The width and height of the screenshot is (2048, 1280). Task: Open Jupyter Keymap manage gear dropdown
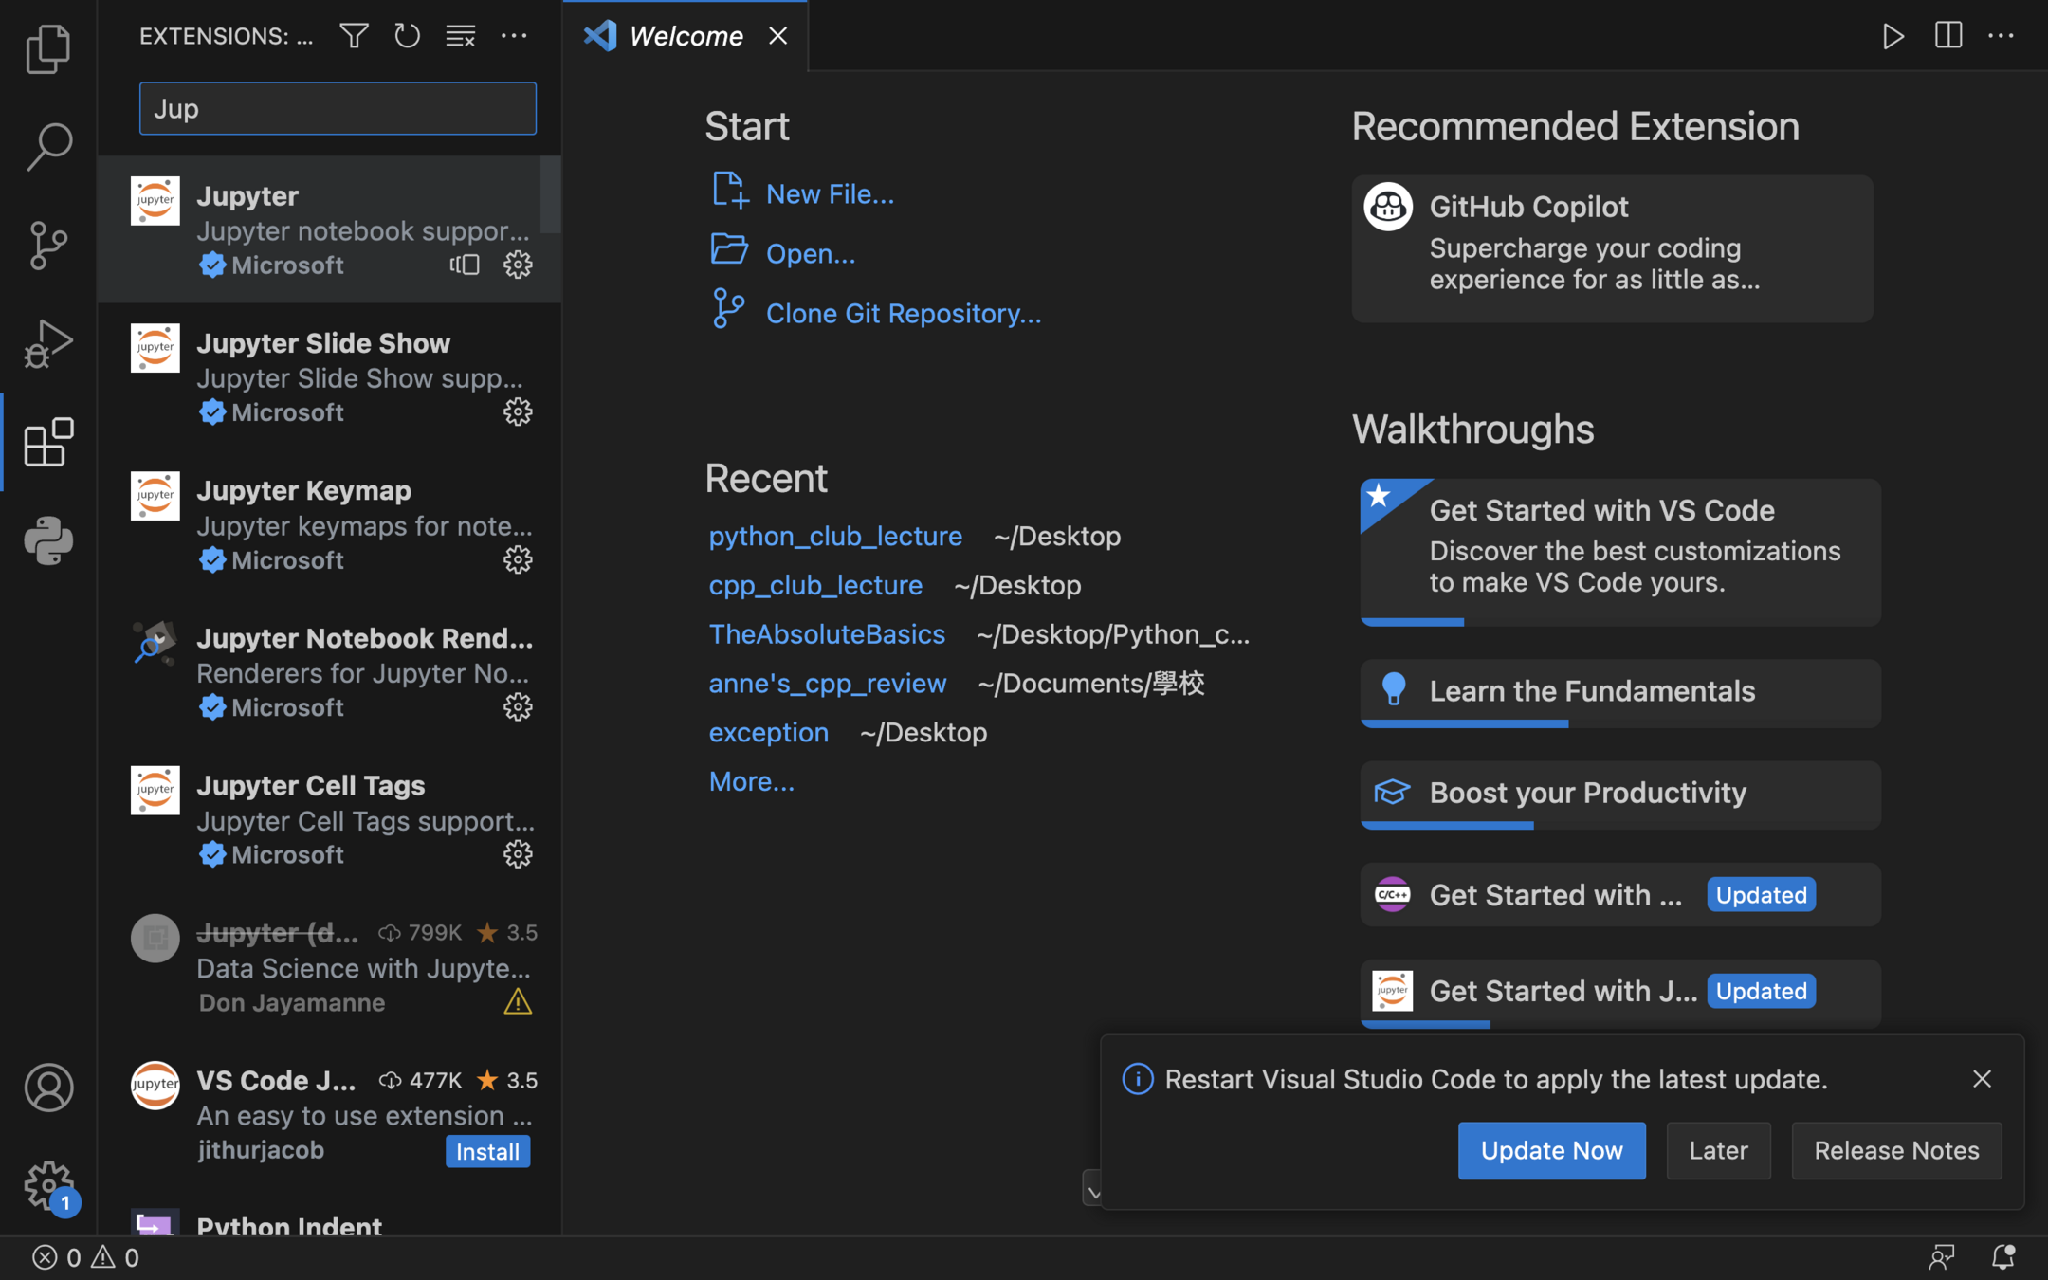517,560
